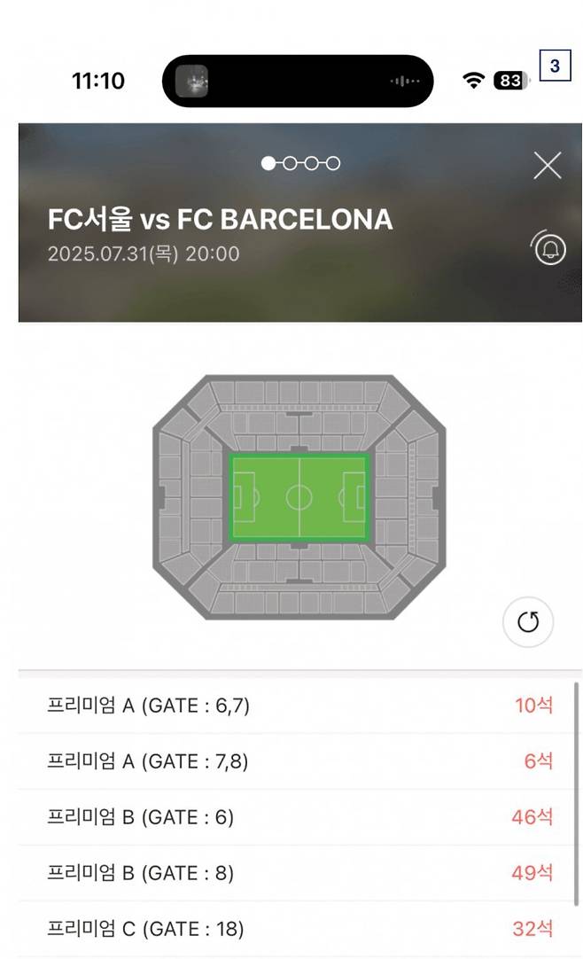Select 프리미엄 A (GATE : 6,7) section
This screenshot has height=959, width=583.
click(x=149, y=706)
